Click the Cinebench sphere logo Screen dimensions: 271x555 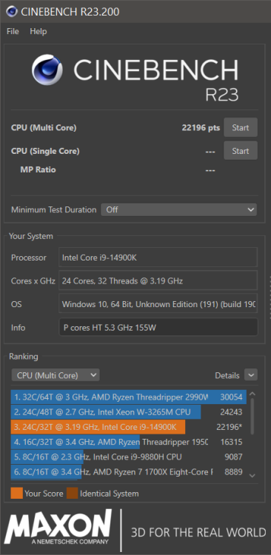[47, 70]
